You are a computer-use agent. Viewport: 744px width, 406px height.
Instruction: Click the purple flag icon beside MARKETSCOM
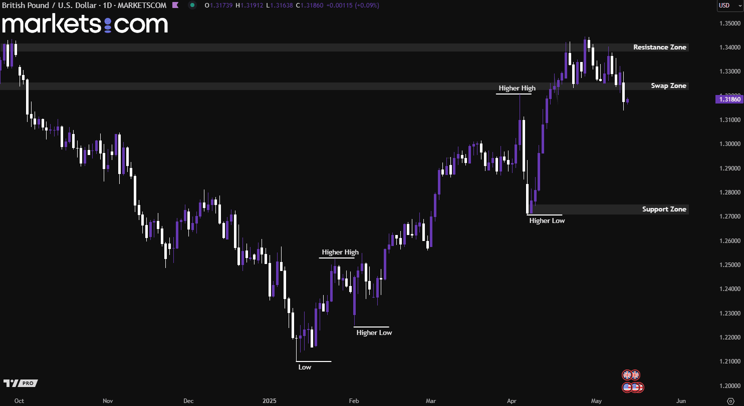coord(174,5)
